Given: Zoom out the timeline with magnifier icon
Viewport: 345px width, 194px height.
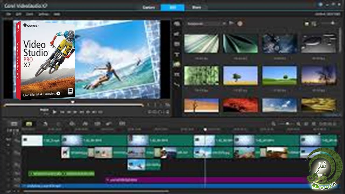Looking at the screenshot, I should (x=274, y=124).
